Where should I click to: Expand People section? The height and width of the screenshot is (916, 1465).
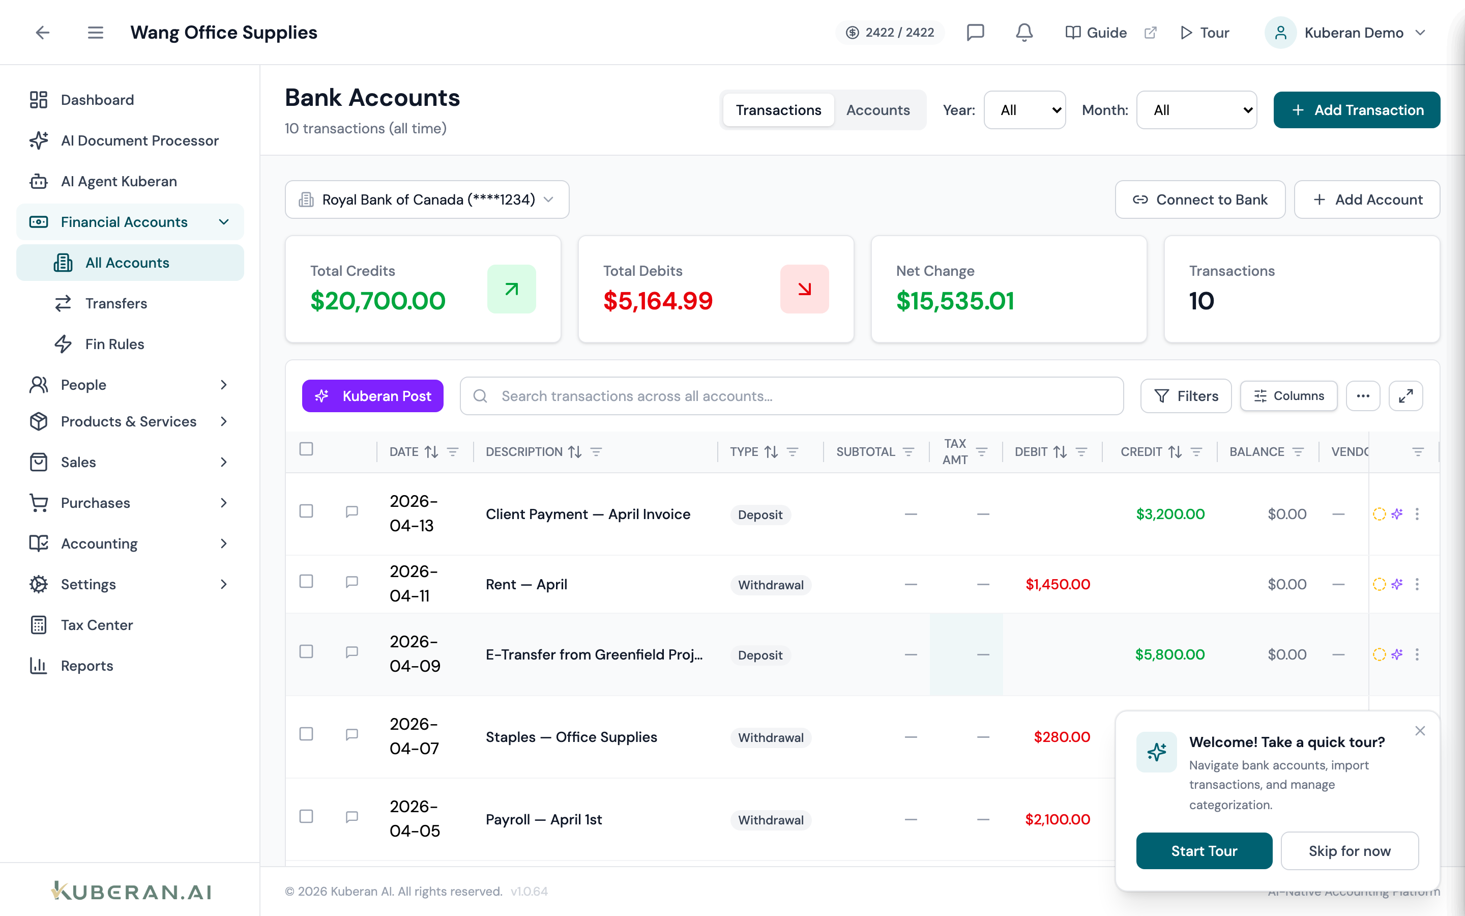pyautogui.click(x=130, y=385)
